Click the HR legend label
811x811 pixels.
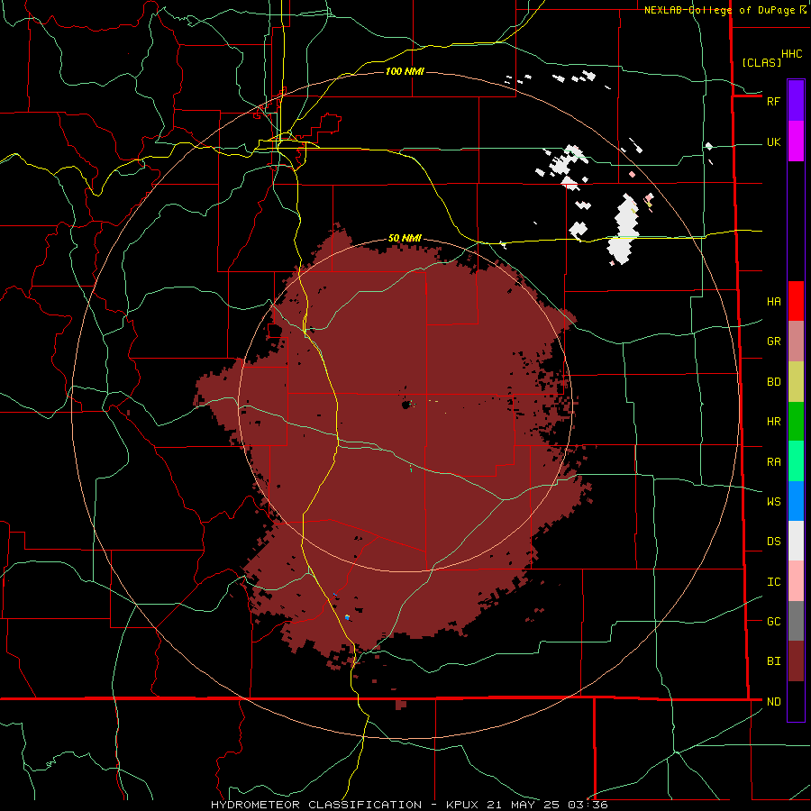[x=773, y=422]
